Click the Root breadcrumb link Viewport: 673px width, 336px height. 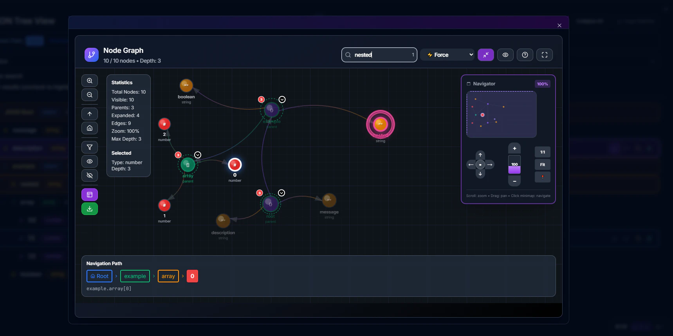pos(99,276)
